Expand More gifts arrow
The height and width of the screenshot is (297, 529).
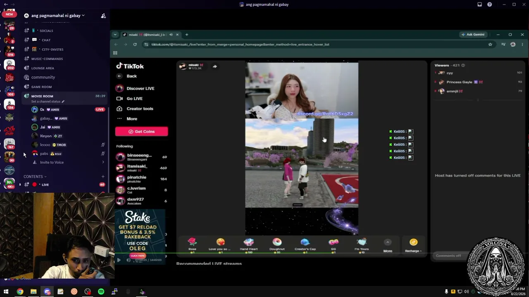coord(388,242)
